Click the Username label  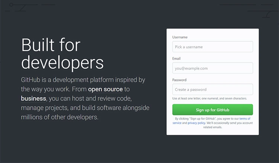click(180, 37)
